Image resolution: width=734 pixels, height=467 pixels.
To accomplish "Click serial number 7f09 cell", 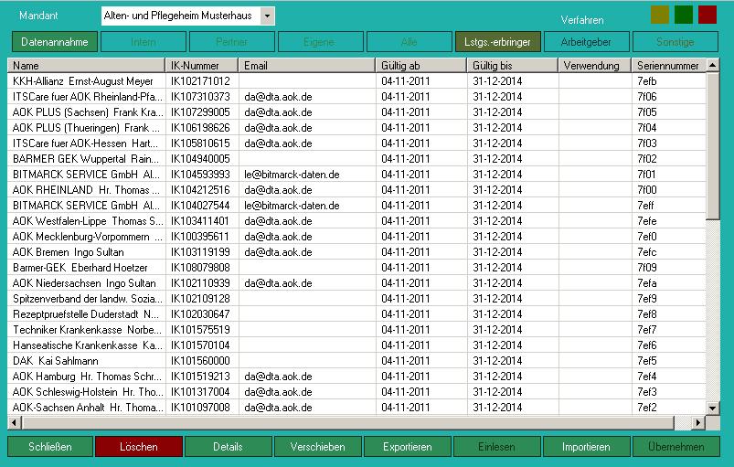I will coord(668,268).
